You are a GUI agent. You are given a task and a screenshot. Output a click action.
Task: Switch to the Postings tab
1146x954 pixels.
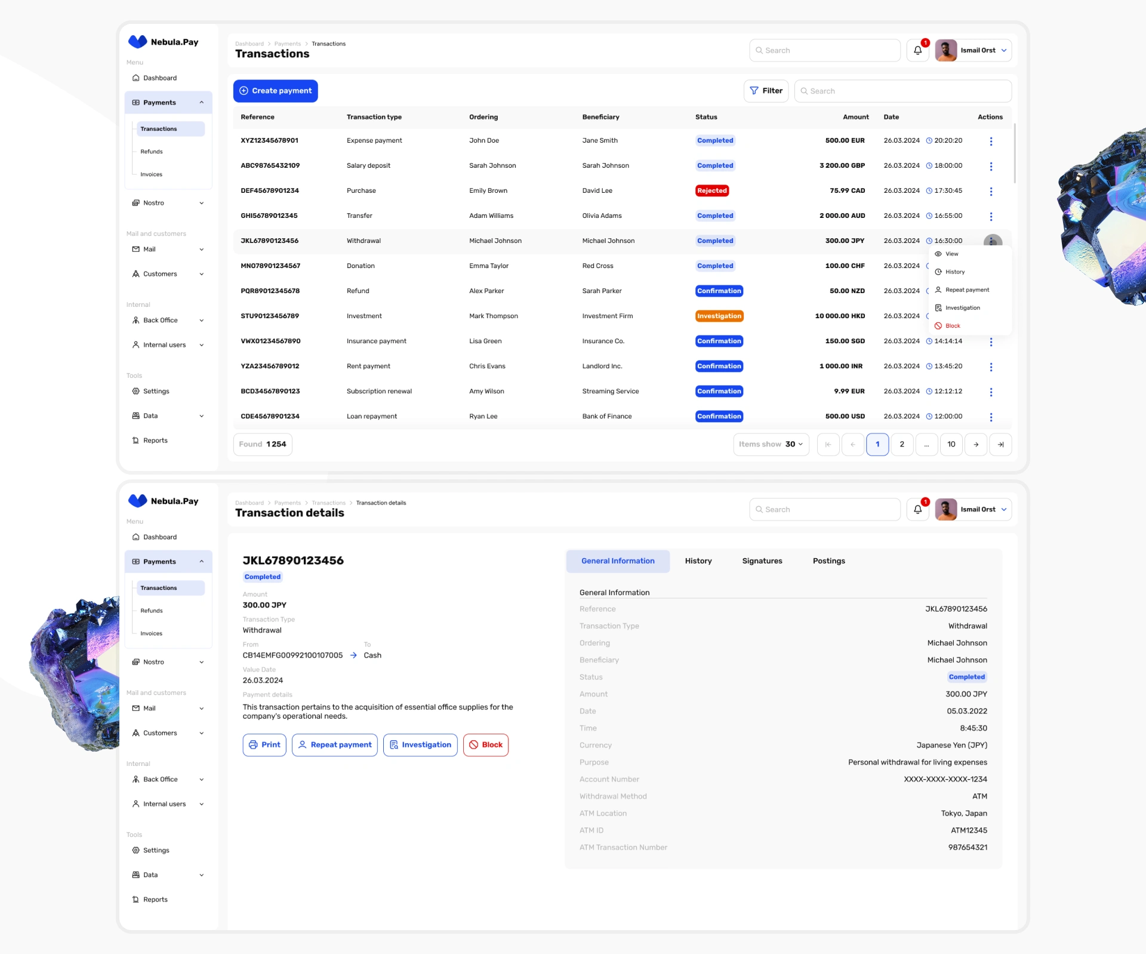click(x=828, y=561)
